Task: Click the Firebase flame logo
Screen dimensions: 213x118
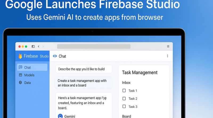Action: point(20,56)
